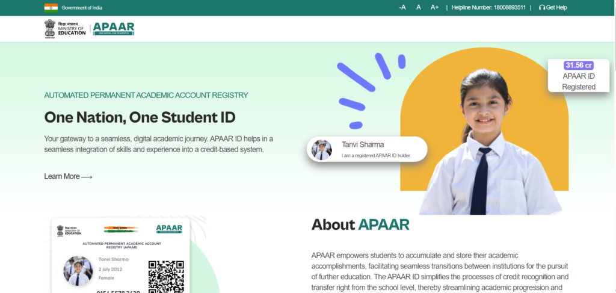Open the Learn More link
The height and width of the screenshot is (293, 616).
68,176
